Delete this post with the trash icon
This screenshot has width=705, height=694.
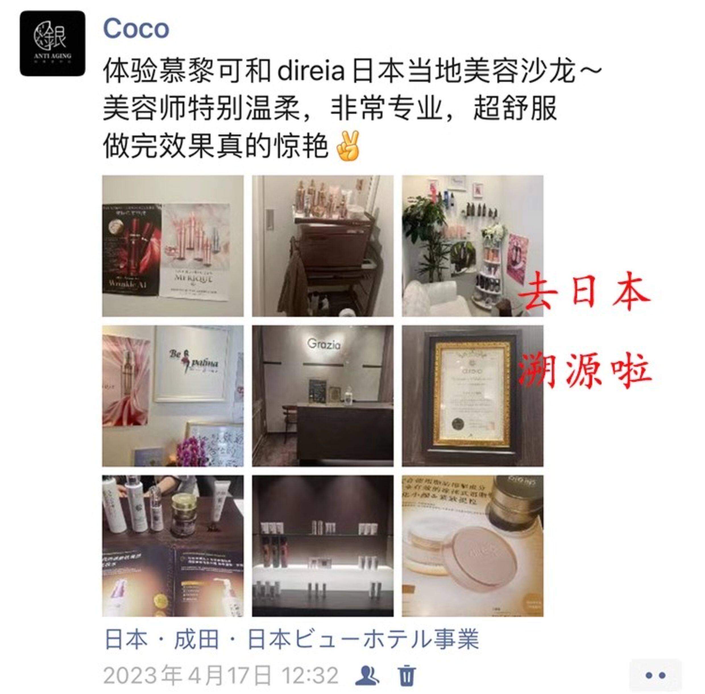click(x=406, y=675)
